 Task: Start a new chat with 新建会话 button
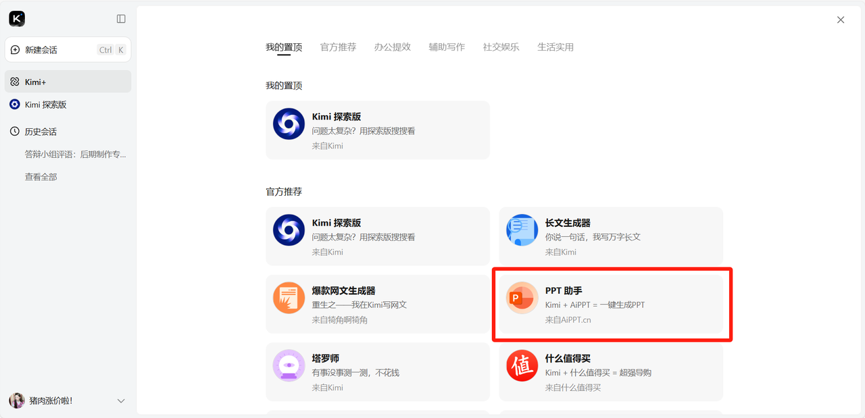coord(68,50)
